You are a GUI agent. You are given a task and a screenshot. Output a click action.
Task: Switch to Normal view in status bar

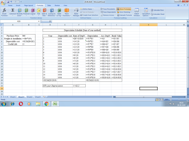click(x=157, y=100)
